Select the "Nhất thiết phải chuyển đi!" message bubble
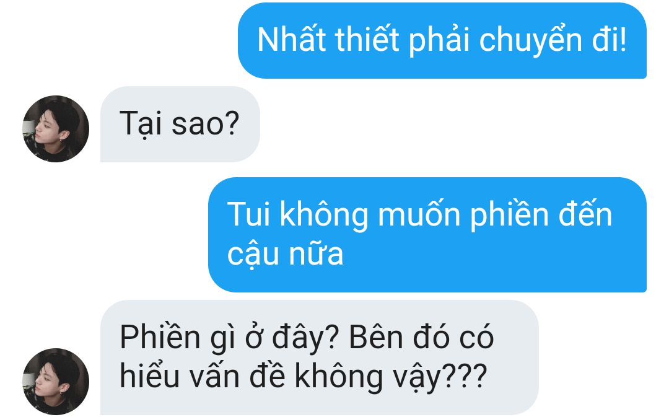The image size is (669, 417). click(x=442, y=40)
